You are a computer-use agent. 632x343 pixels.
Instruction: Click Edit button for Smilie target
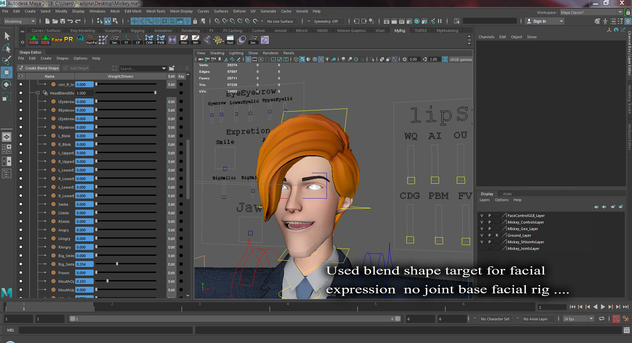pos(171,204)
